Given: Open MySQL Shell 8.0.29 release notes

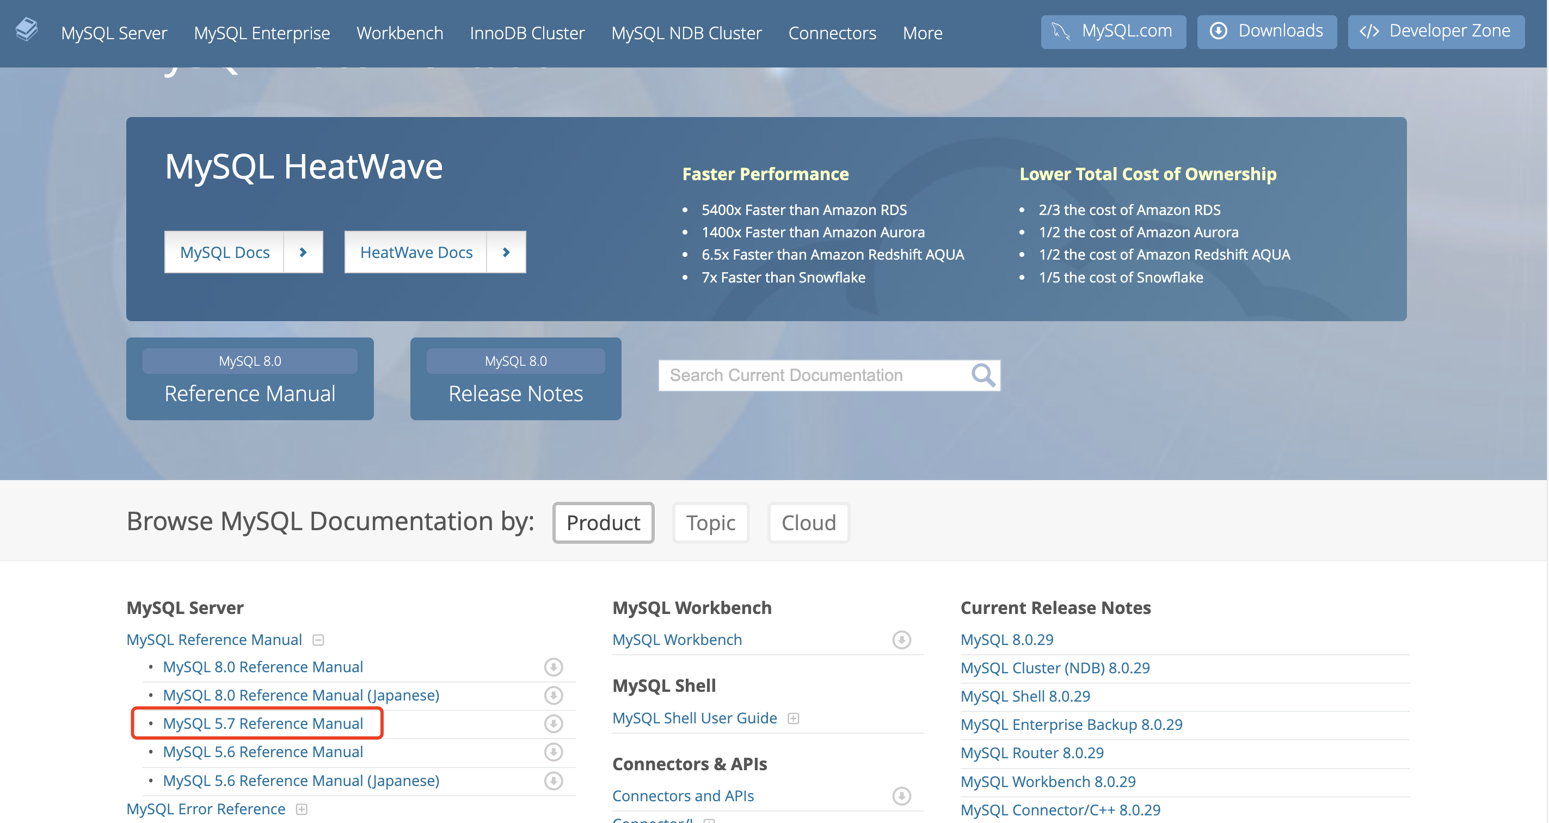Looking at the screenshot, I should [x=1025, y=697].
